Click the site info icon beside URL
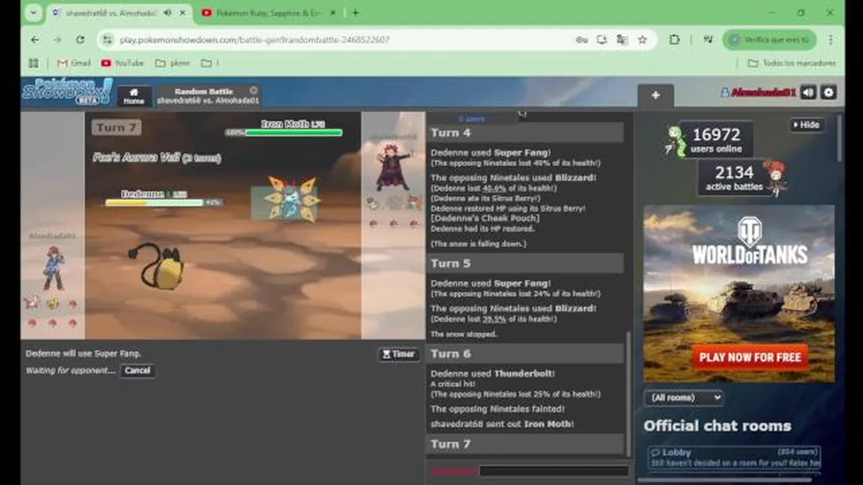This screenshot has height=485, width=863. pos(107,40)
